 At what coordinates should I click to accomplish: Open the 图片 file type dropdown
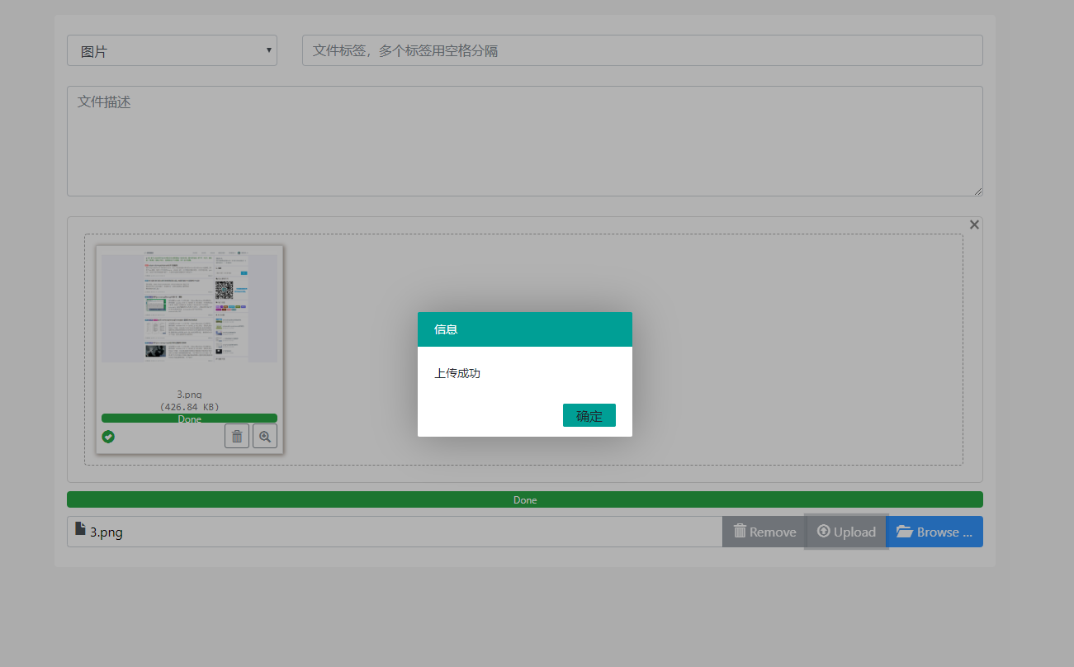[172, 50]
